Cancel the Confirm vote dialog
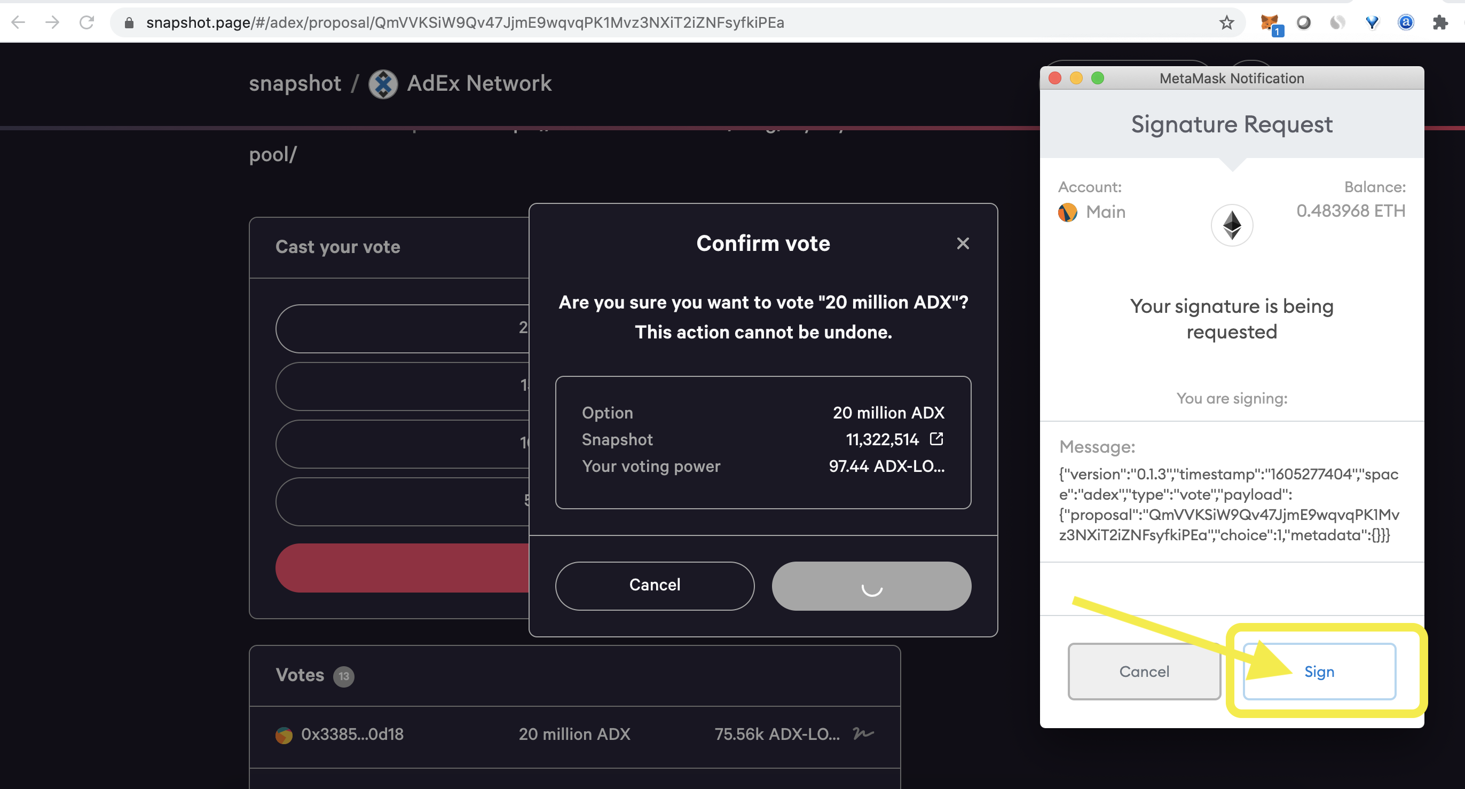This screenshot has height=789, width=1465. pyautogui.click(x=655, y=586)
